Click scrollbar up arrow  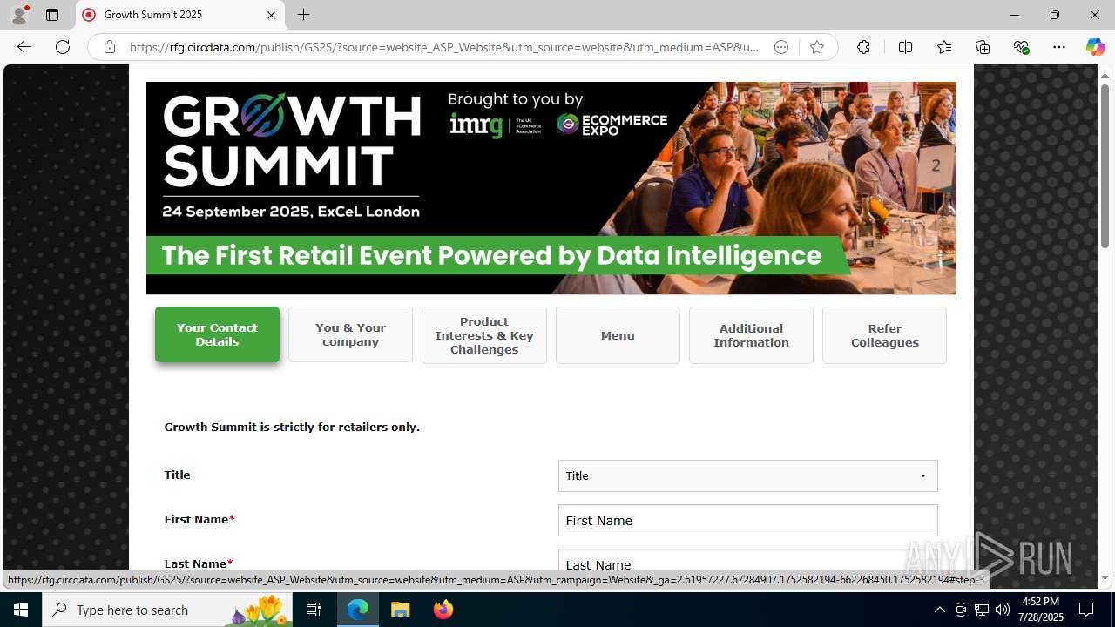click(1105, 74)
